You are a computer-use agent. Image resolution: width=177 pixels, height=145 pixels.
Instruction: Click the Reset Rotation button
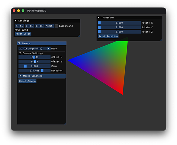coord(108,36)
